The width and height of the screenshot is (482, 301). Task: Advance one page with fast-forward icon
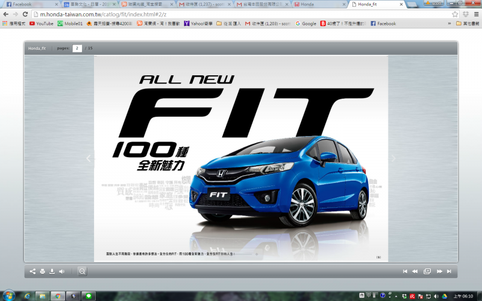pos(440,272)
